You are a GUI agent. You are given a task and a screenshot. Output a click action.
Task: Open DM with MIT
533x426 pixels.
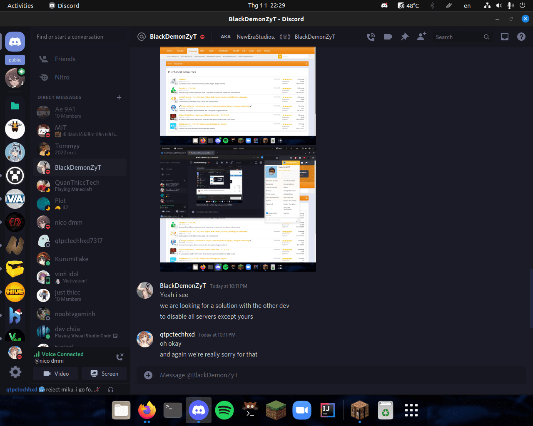[80, 131]
